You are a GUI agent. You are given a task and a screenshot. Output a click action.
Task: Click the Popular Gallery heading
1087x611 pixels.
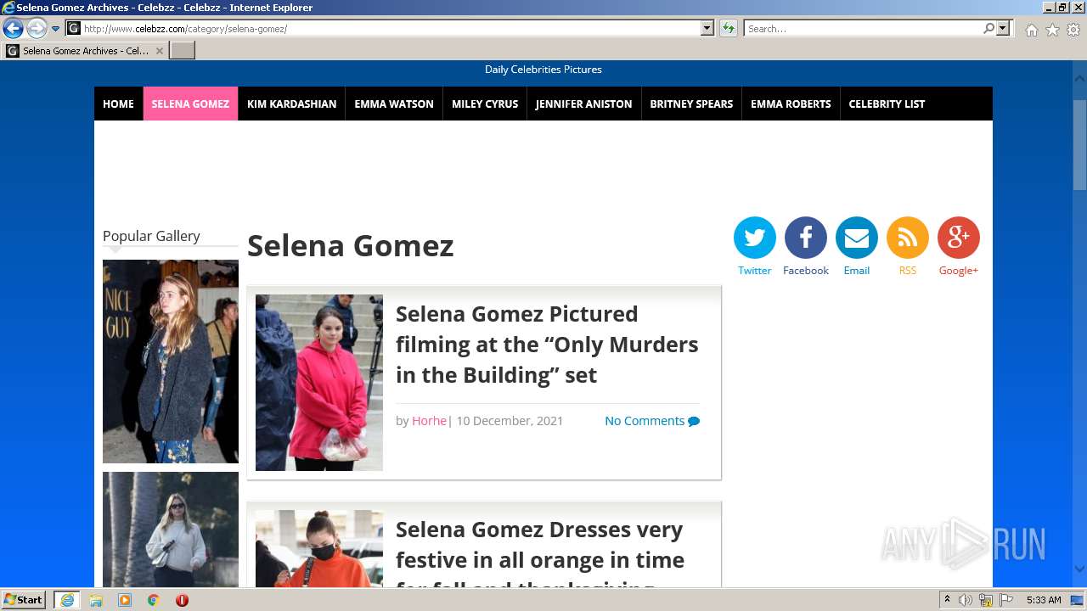click(151, 236)
